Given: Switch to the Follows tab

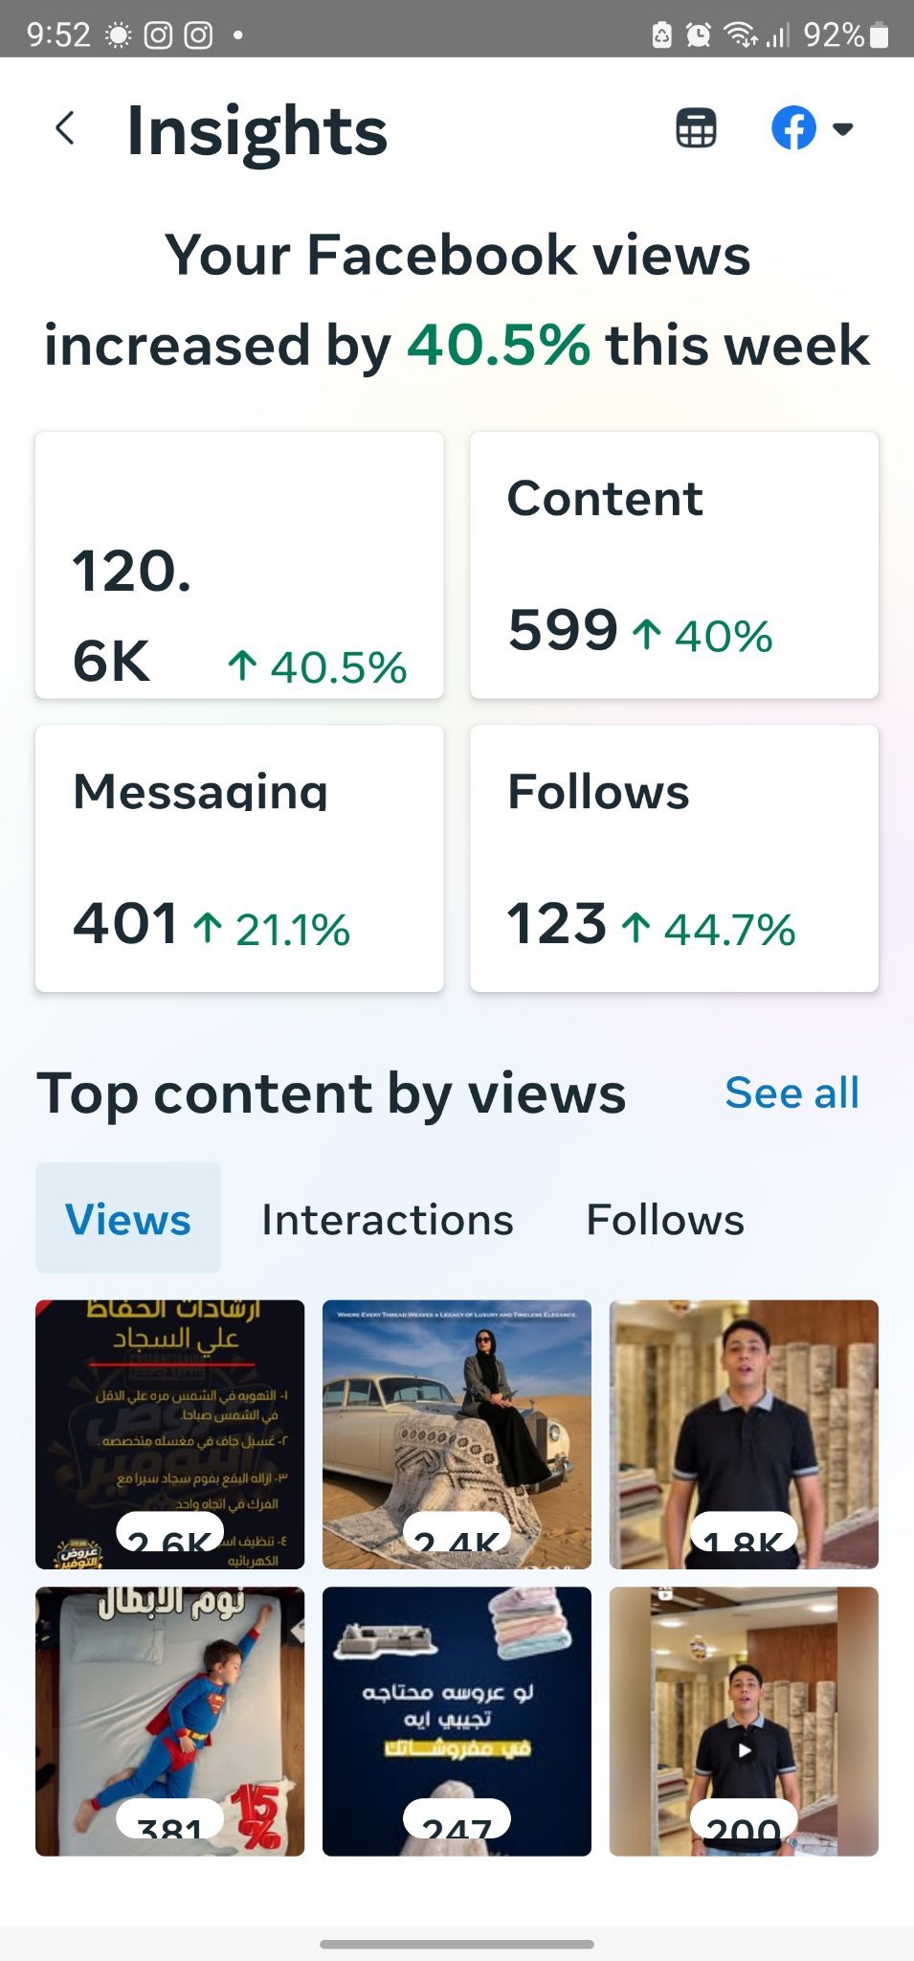Looking at the screenshot, I should (665, 1220).
